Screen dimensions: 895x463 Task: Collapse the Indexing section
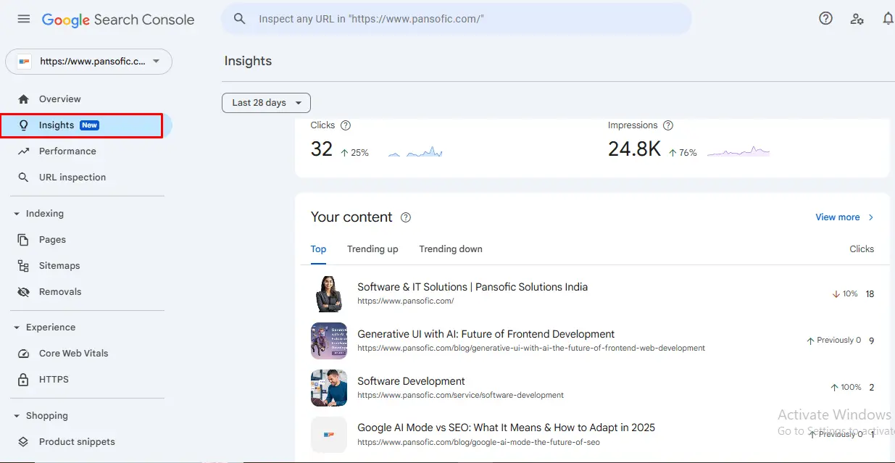click(x=17, y=214)
